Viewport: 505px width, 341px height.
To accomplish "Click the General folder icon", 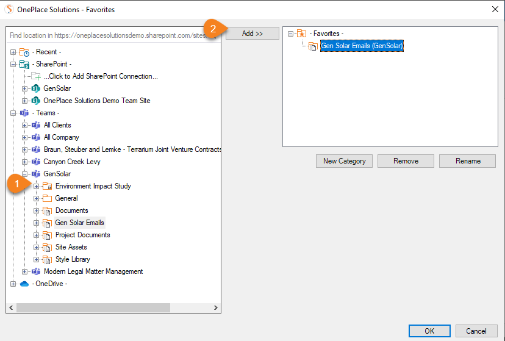I will coord(48,198).
